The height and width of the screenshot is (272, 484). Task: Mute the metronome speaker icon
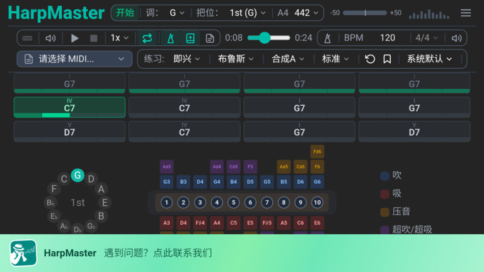click(x=456, y=38)
